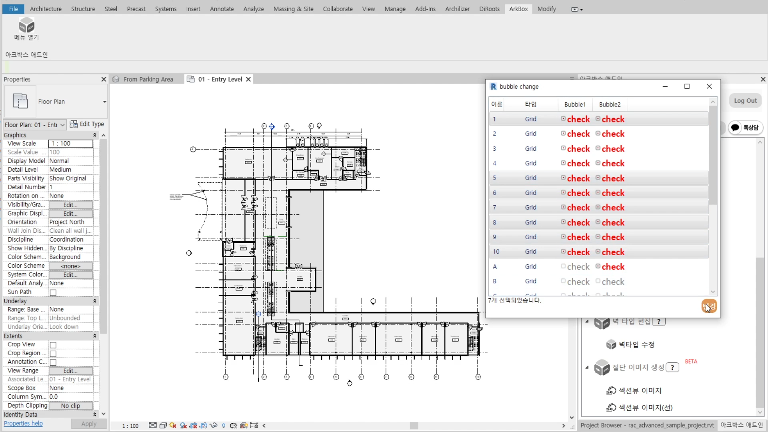Click the Crop View icon in view bar
Viewport: 768px width, 432px height.
194,426
